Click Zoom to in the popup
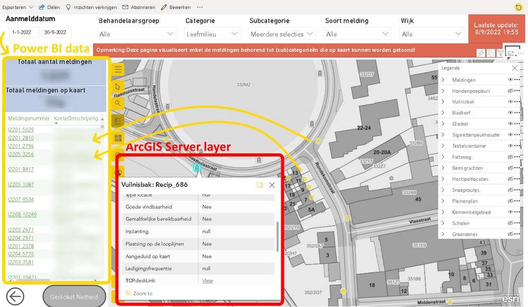The height and width of the screenshot is (307, 528). [139, 293]
